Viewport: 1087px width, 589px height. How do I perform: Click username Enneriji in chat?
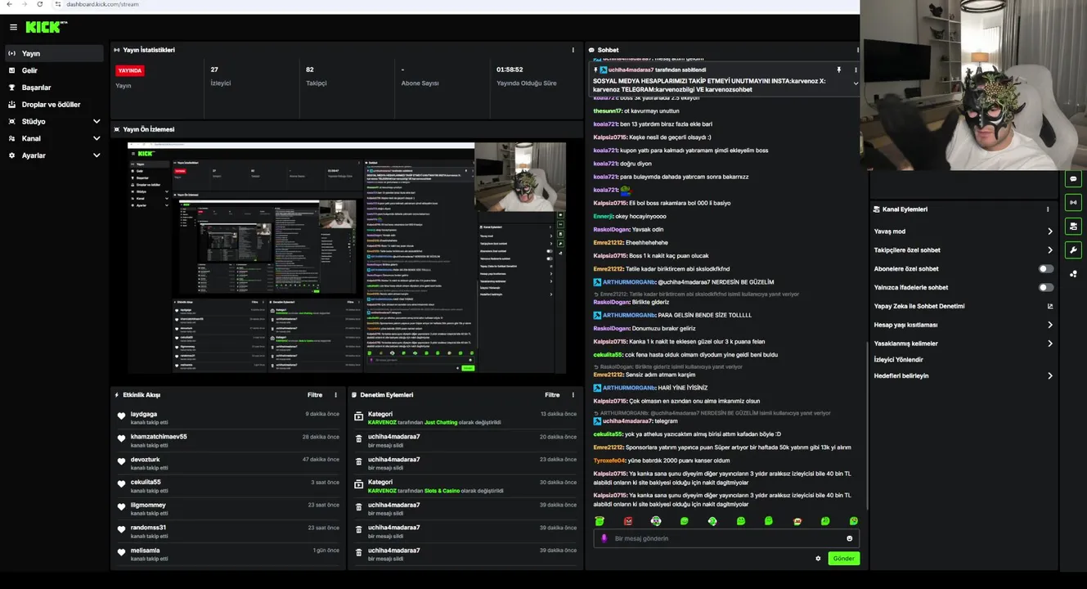click(x=604, y=216)
